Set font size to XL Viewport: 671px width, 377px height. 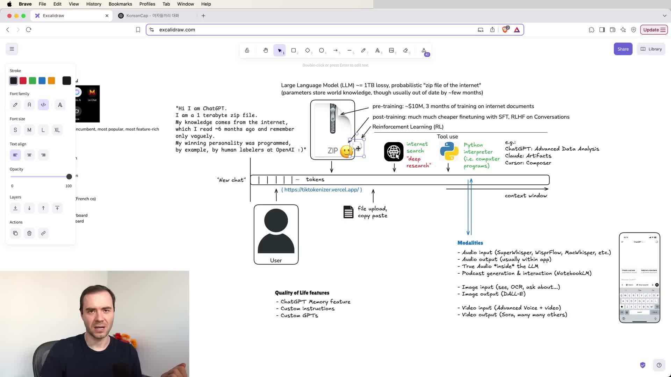pos(57,130)
